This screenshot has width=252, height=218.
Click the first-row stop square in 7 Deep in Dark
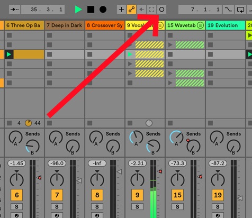click(x=50, y=35)
